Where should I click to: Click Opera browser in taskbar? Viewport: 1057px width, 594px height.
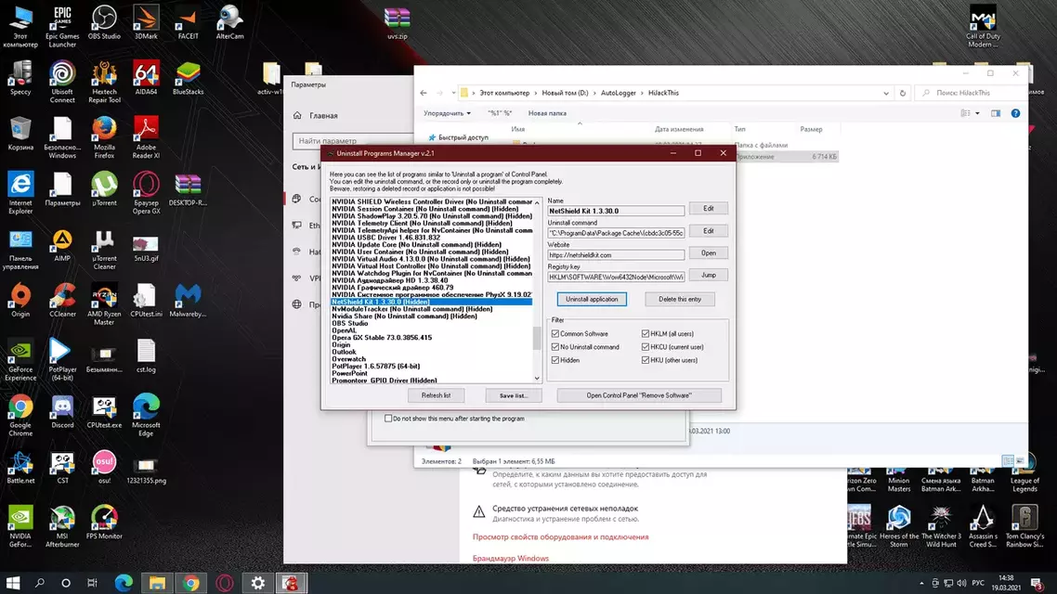225,583
